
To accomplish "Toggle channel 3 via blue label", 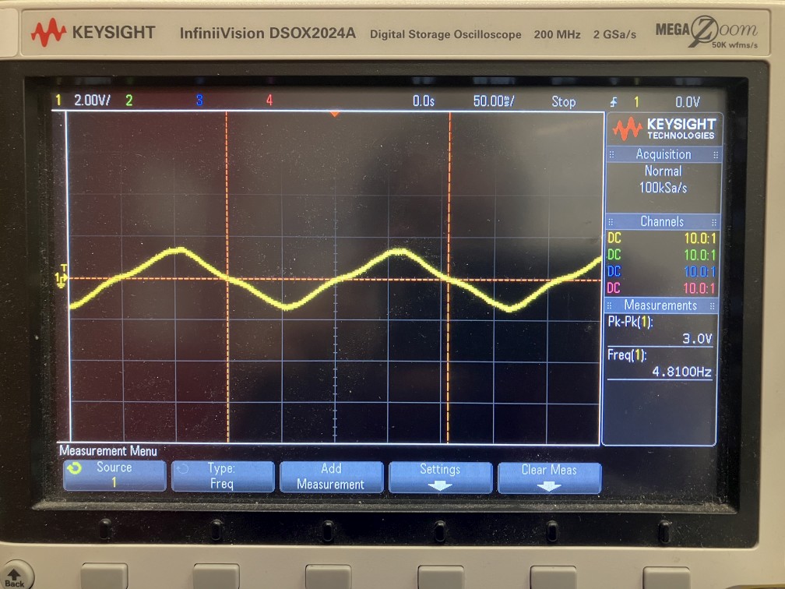I will (x=199, y=101).
